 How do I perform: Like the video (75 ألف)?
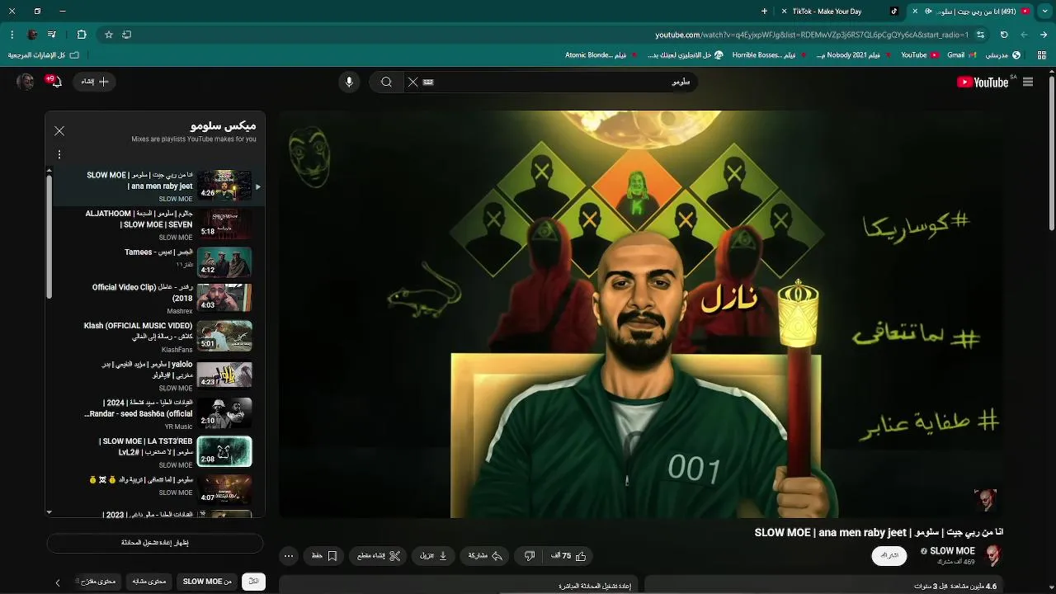tap(568, 556)
